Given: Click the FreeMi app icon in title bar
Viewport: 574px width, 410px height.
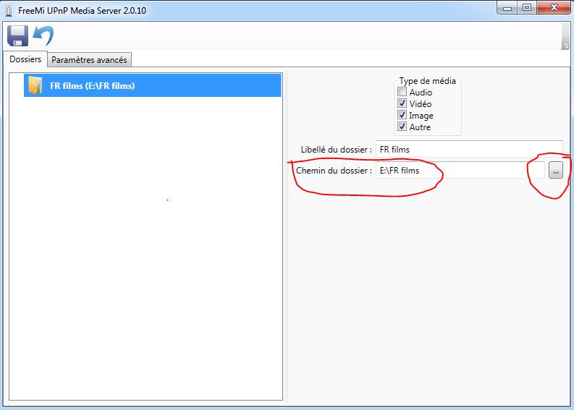Looking at the screenshot, I should point(8,8).
